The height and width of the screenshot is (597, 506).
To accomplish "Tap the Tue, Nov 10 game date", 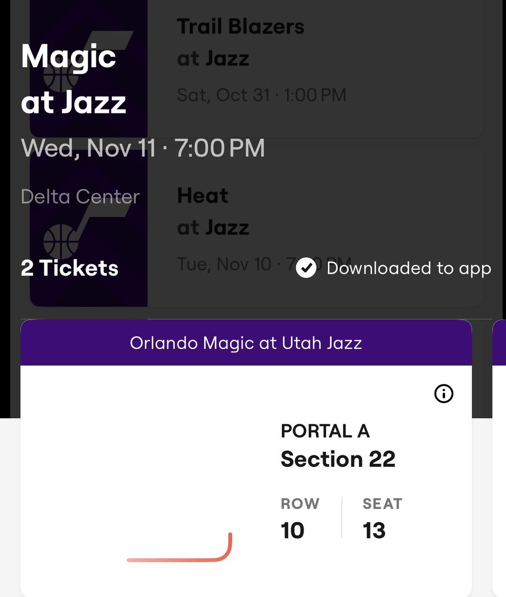I will tap(224, 264).
